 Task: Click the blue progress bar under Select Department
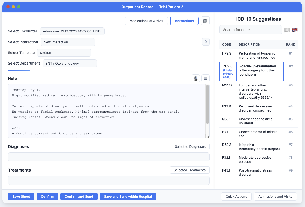point(19,70)
